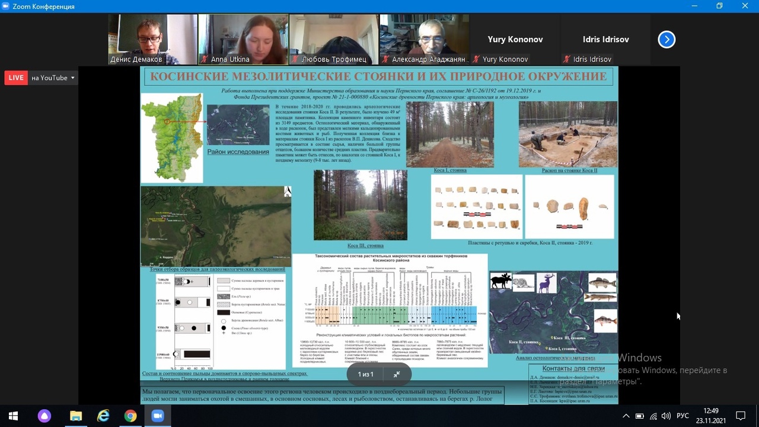Select Anna Utkina's video thumbnail
This screenshot has width=759, height=427.
pos(244,39)
